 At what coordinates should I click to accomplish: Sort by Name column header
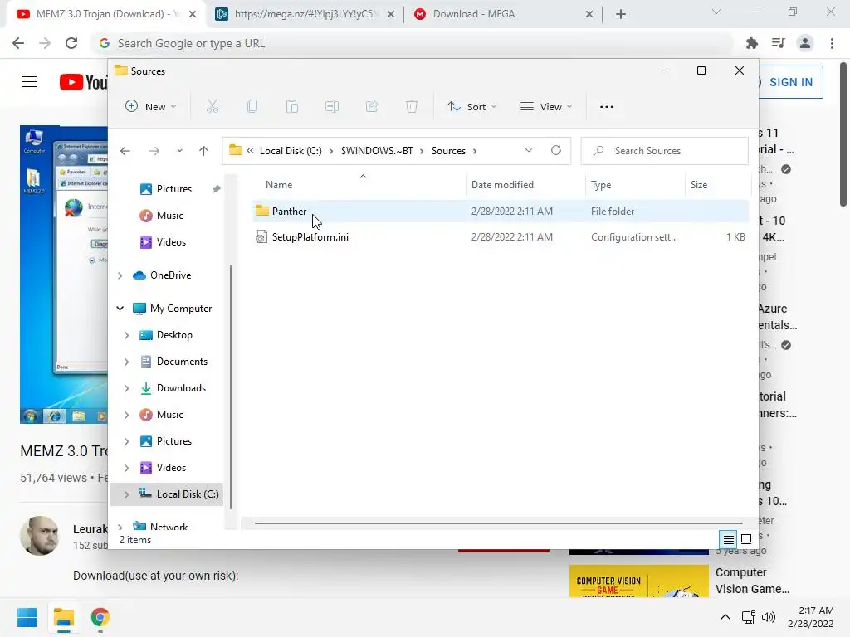pyautogui.click(x=279, y=185)
